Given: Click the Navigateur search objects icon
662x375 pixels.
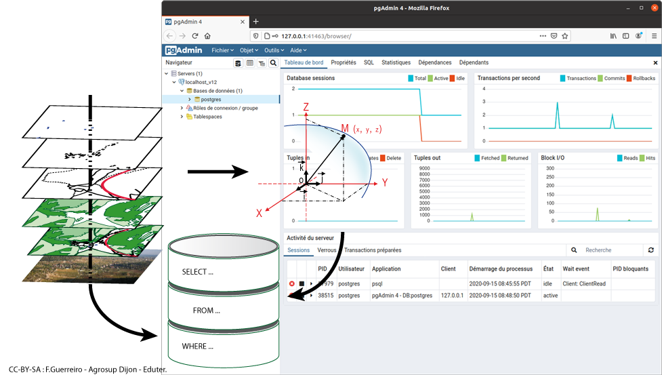Looking at the screenshot, I should [x=274, y=63].
